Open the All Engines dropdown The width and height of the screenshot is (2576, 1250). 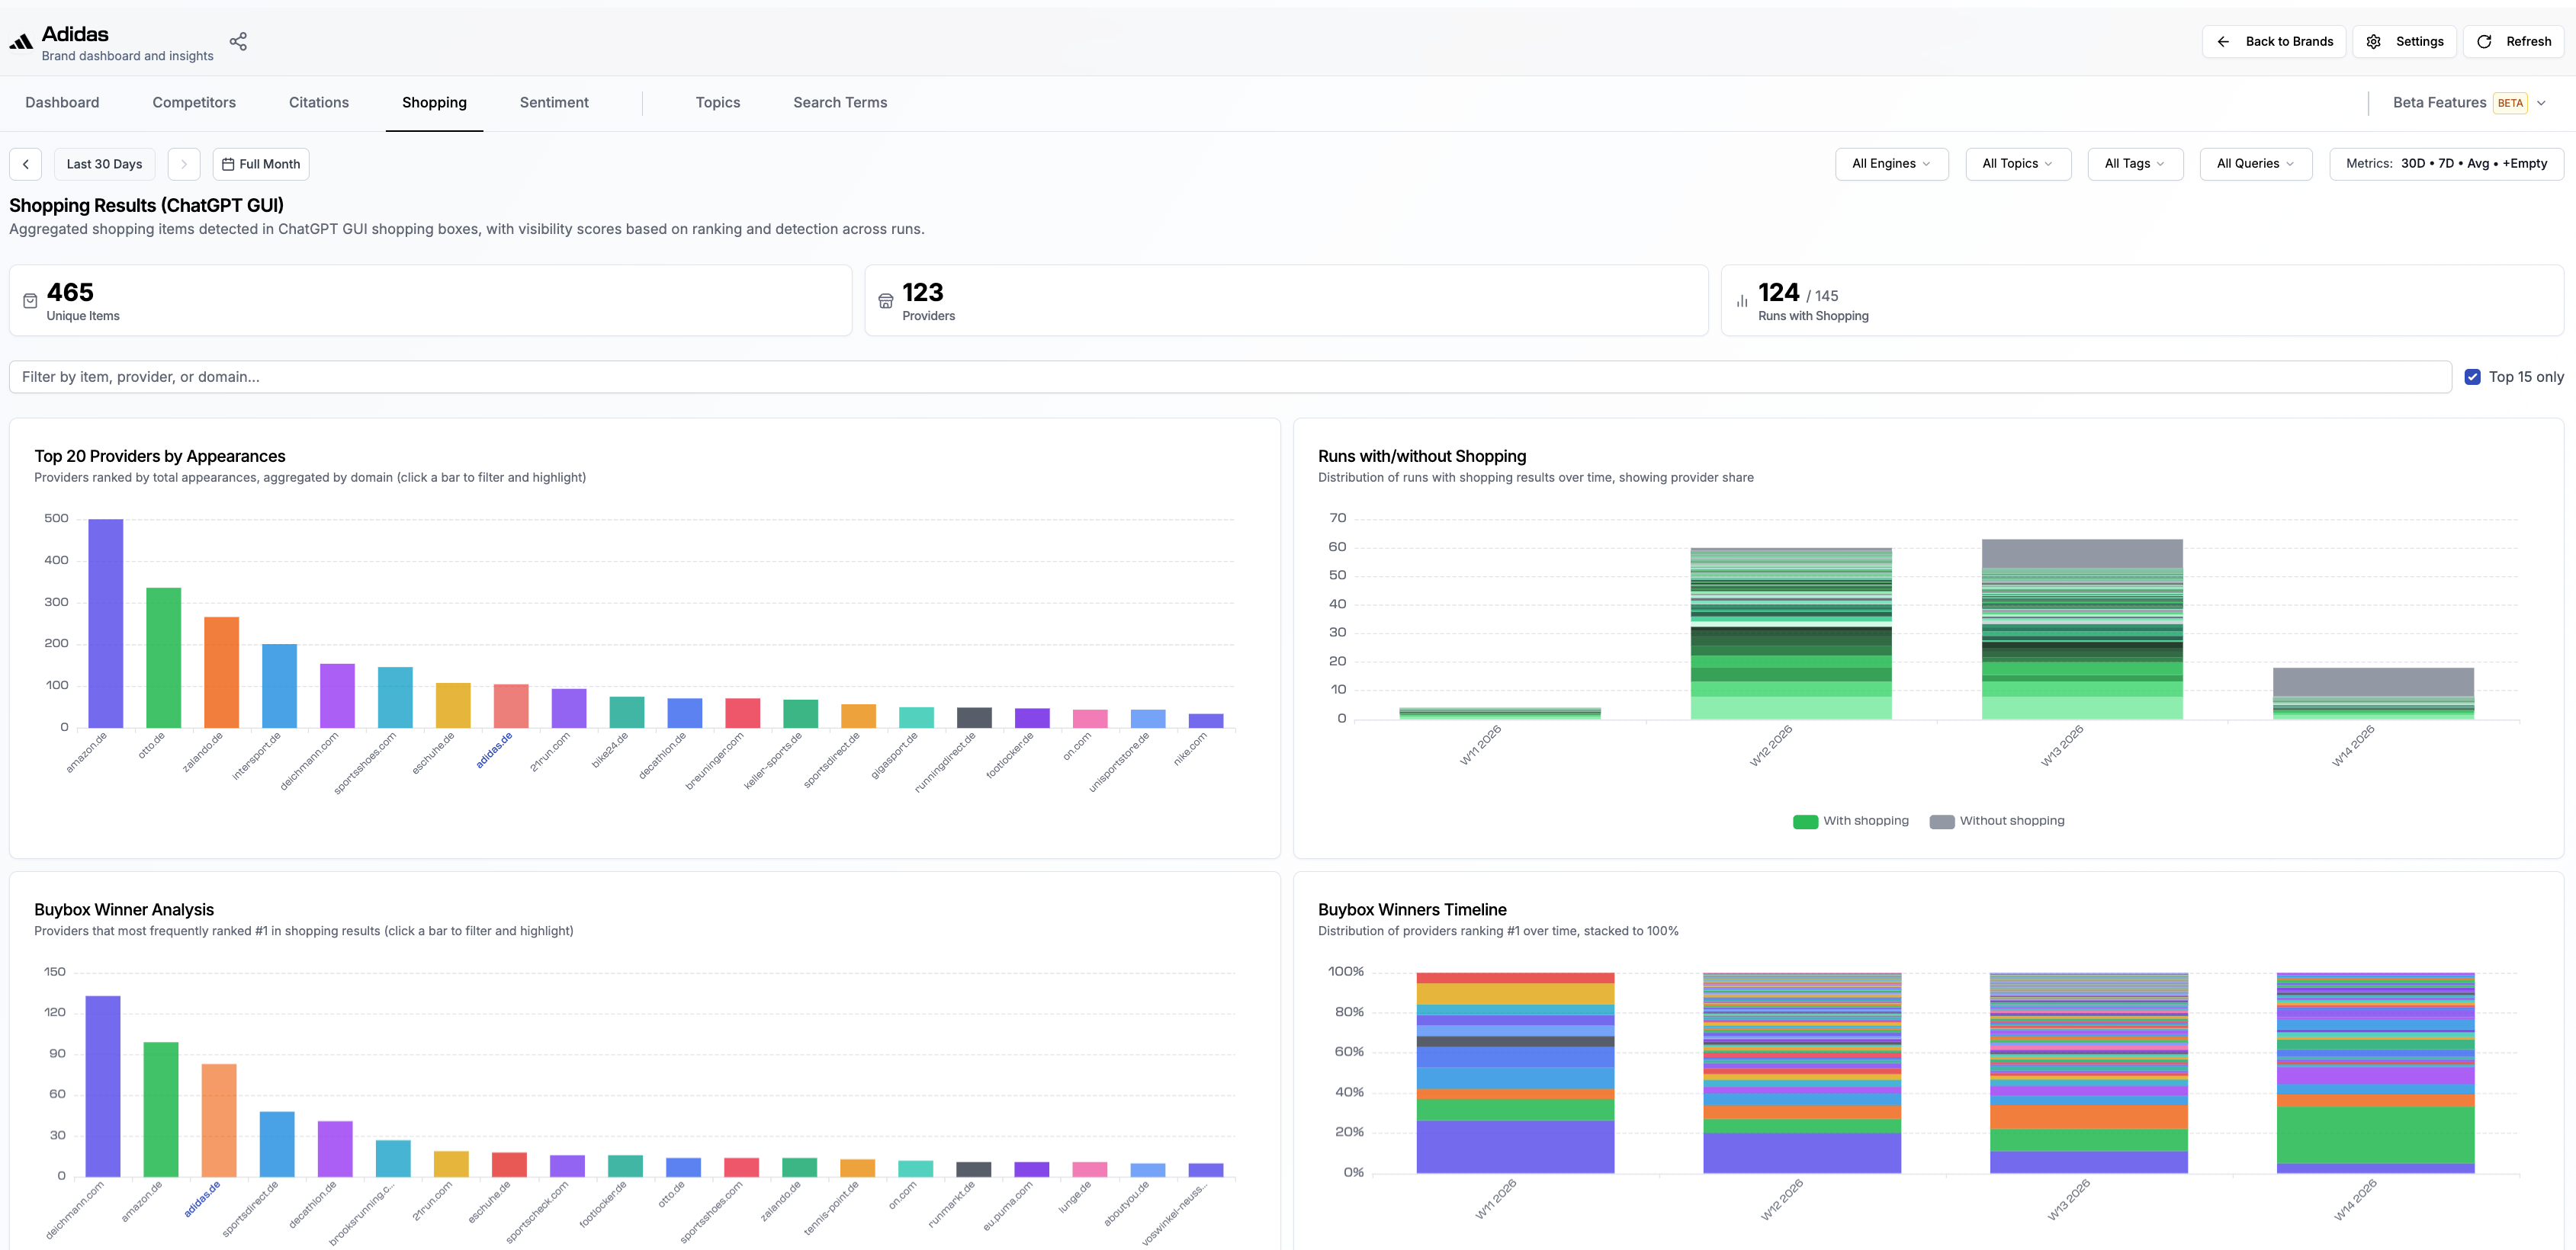(x=1892, y=164)
